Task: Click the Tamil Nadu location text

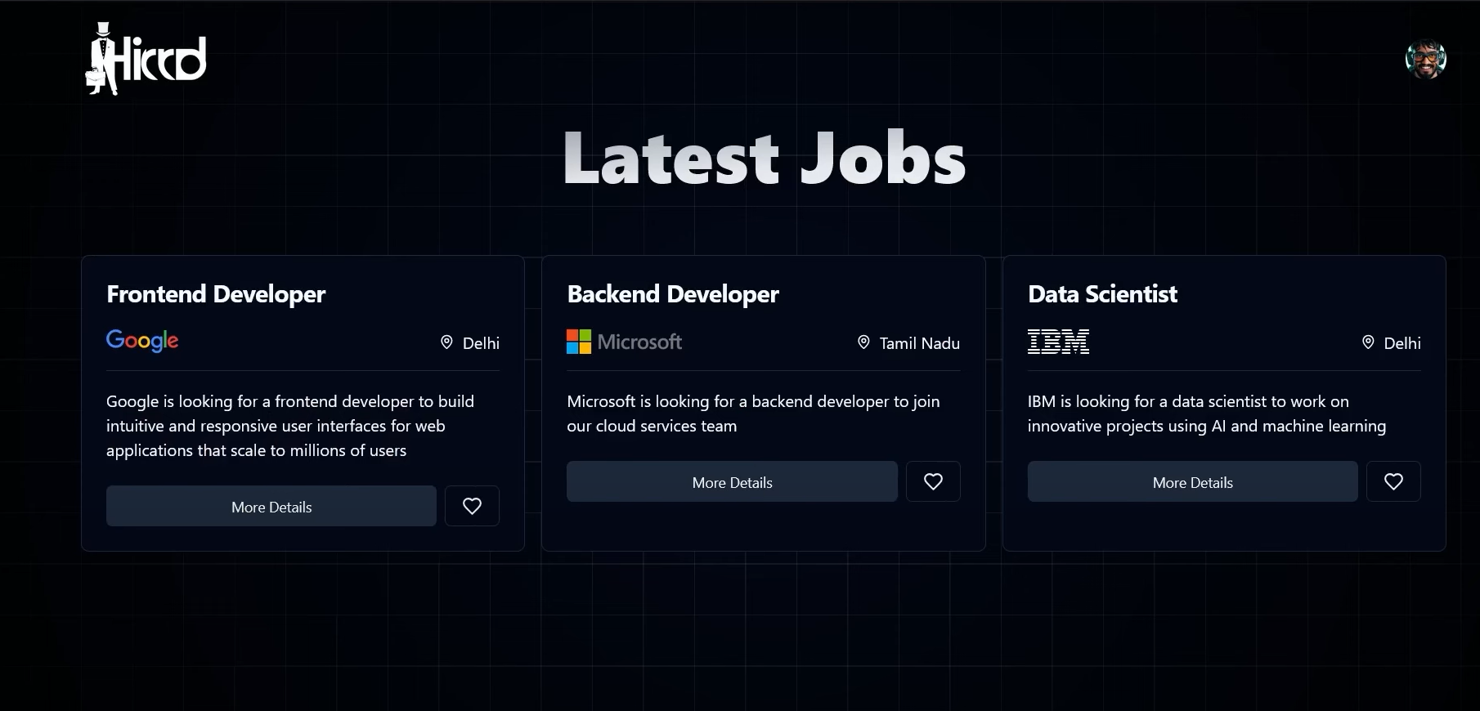Action: pos(920,343)
